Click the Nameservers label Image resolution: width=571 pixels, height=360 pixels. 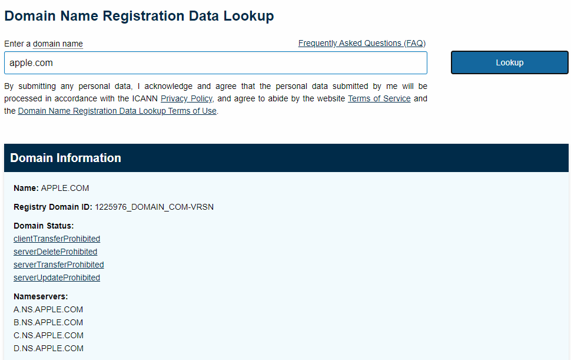41,296
